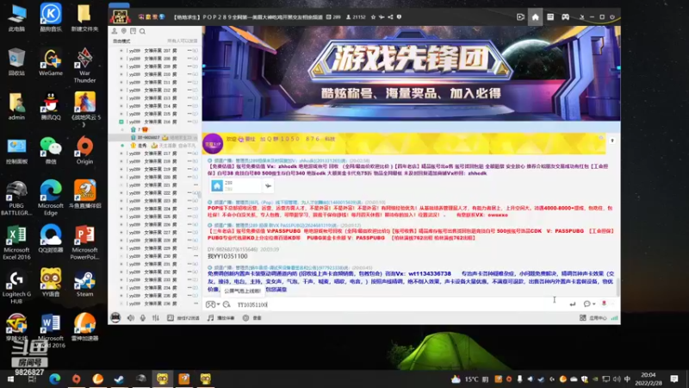Open the video play icon in YY header

tap(520, 17)
